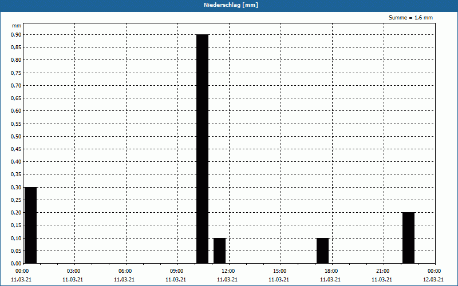Click the 0,20 y-axis value

coord(16,213)
